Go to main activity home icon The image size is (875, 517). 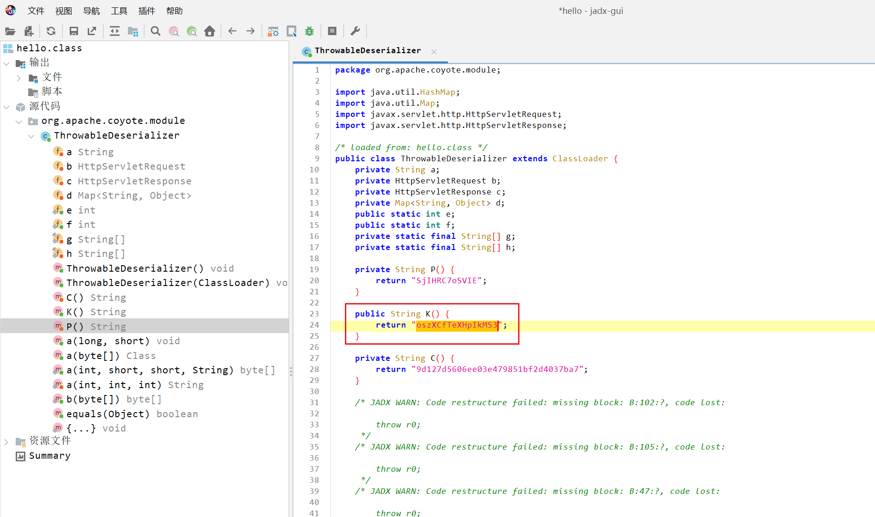[x=210, y=31]
